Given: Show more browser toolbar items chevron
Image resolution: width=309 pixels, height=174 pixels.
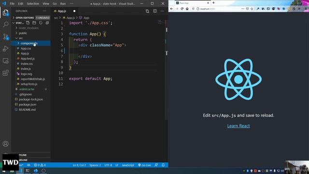Looking at the screenshot, I should coord(299,9).
